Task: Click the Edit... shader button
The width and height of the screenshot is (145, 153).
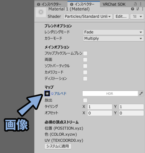Action: 121,16
